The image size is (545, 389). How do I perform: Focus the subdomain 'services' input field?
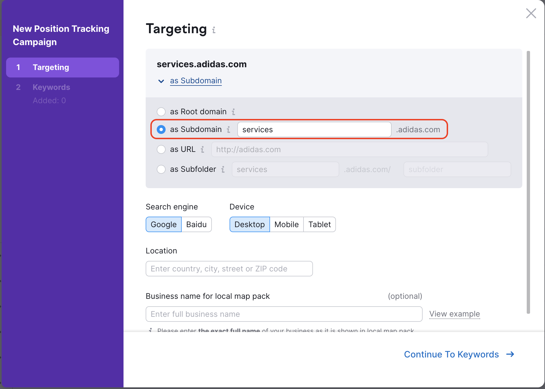tap(314, 129)
